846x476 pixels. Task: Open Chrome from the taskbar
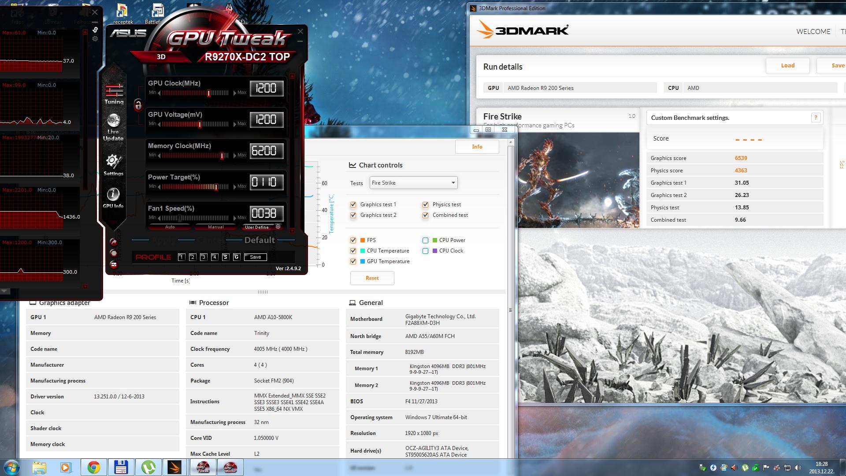[x=93, y=467]
